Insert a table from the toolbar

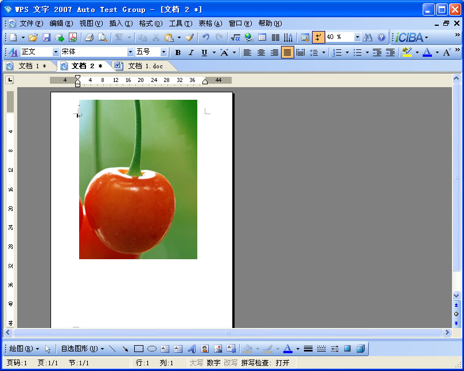pos(262,37)
